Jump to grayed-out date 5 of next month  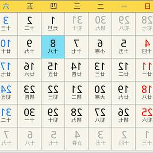coord(53,139)
